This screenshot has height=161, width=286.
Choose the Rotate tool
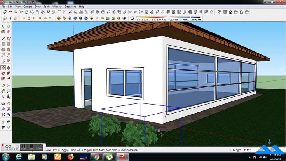click(3, 73)
